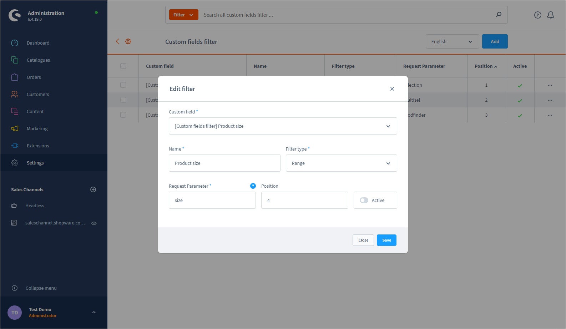
Task: Open context menu for position 2 row
Action: (x=550, y=100)
